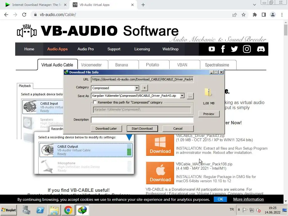288x216 pixels.
Task: Click the Başlat start button
Action: coord(9,210)
